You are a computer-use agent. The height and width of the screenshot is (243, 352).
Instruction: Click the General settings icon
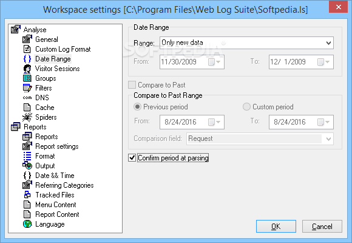point(27,39)
